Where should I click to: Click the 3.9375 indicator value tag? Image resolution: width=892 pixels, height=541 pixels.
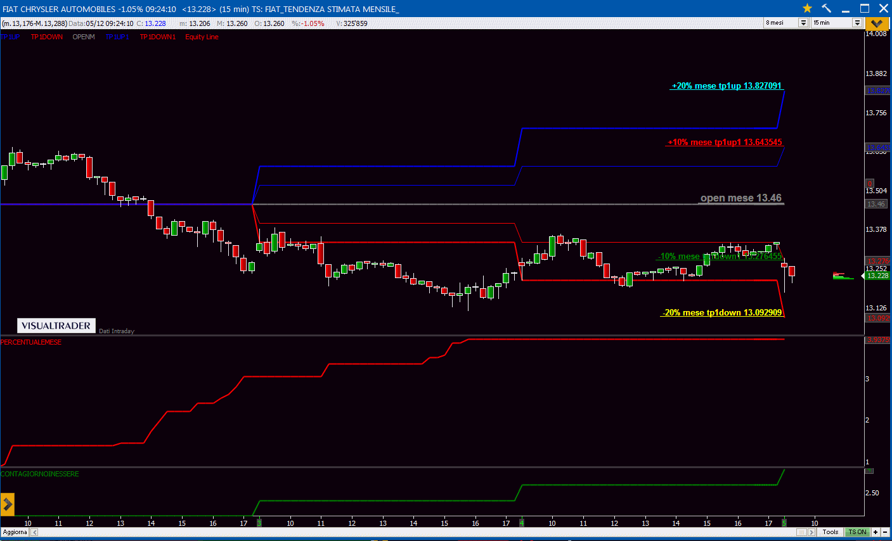click(878, 340)
